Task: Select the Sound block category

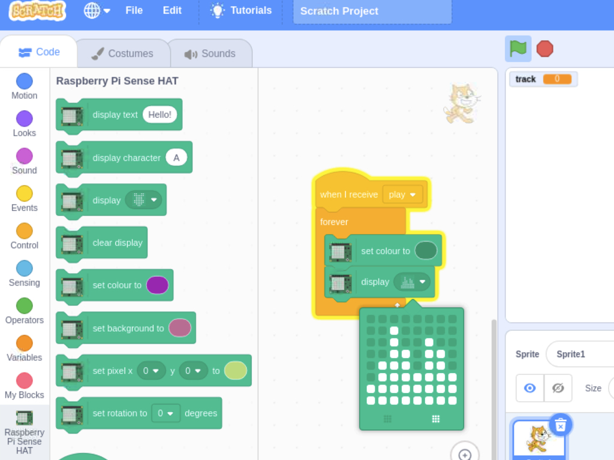Action: pyautogui.click(x=24, y=162)
